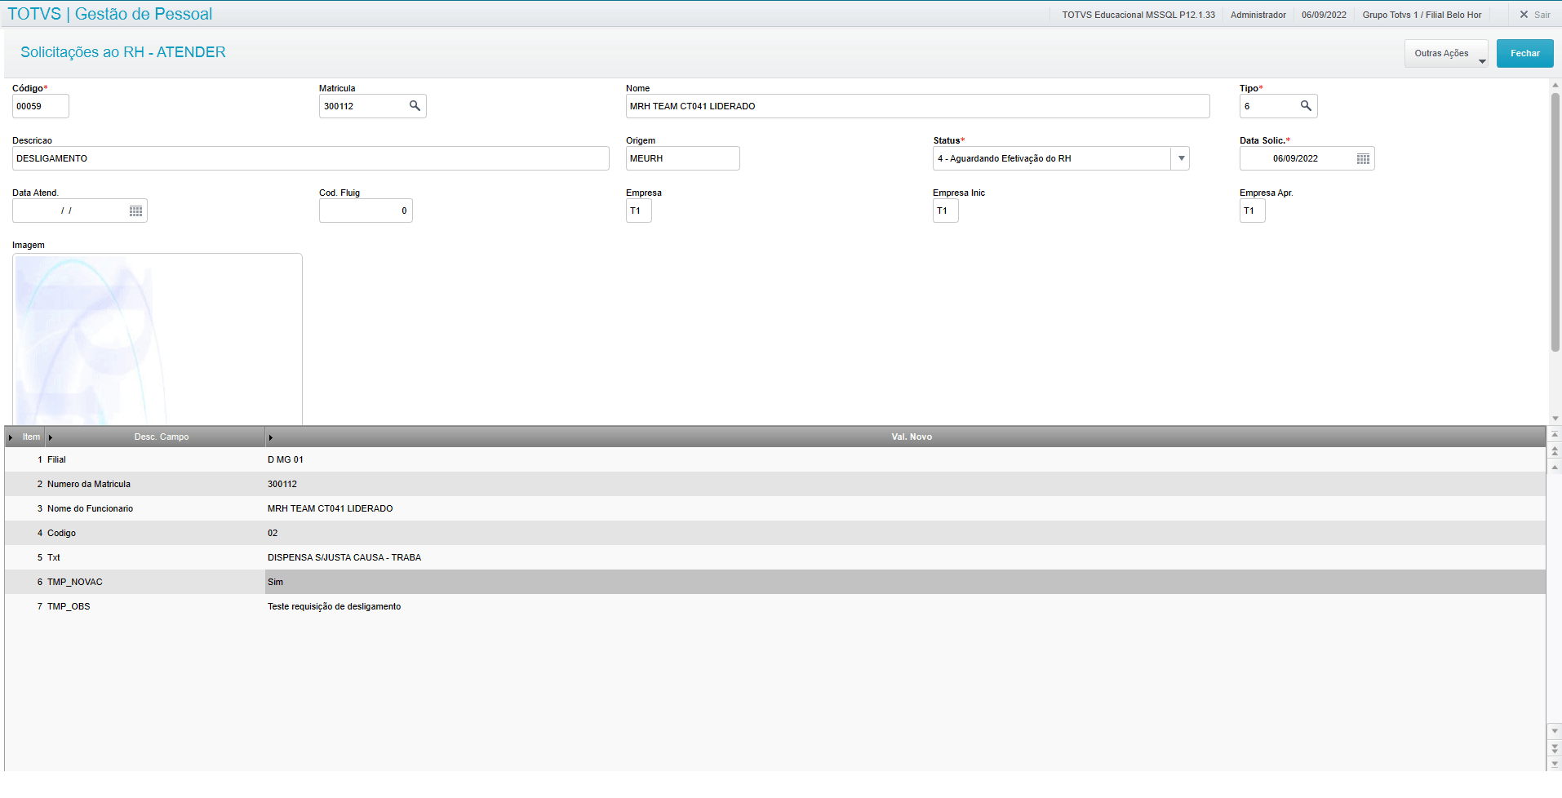The image size is (1562, 798).
Task: Select the Codigo row with value 02
Action: (x=774, y=533)
